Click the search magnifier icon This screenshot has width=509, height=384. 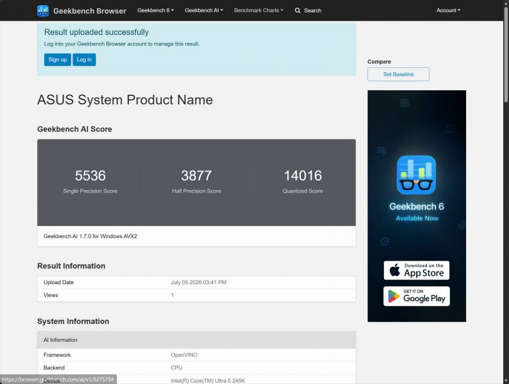(297, 11)
